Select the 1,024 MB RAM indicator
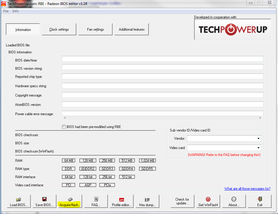This screenshot has width=278, height=214. pos(147,161)
